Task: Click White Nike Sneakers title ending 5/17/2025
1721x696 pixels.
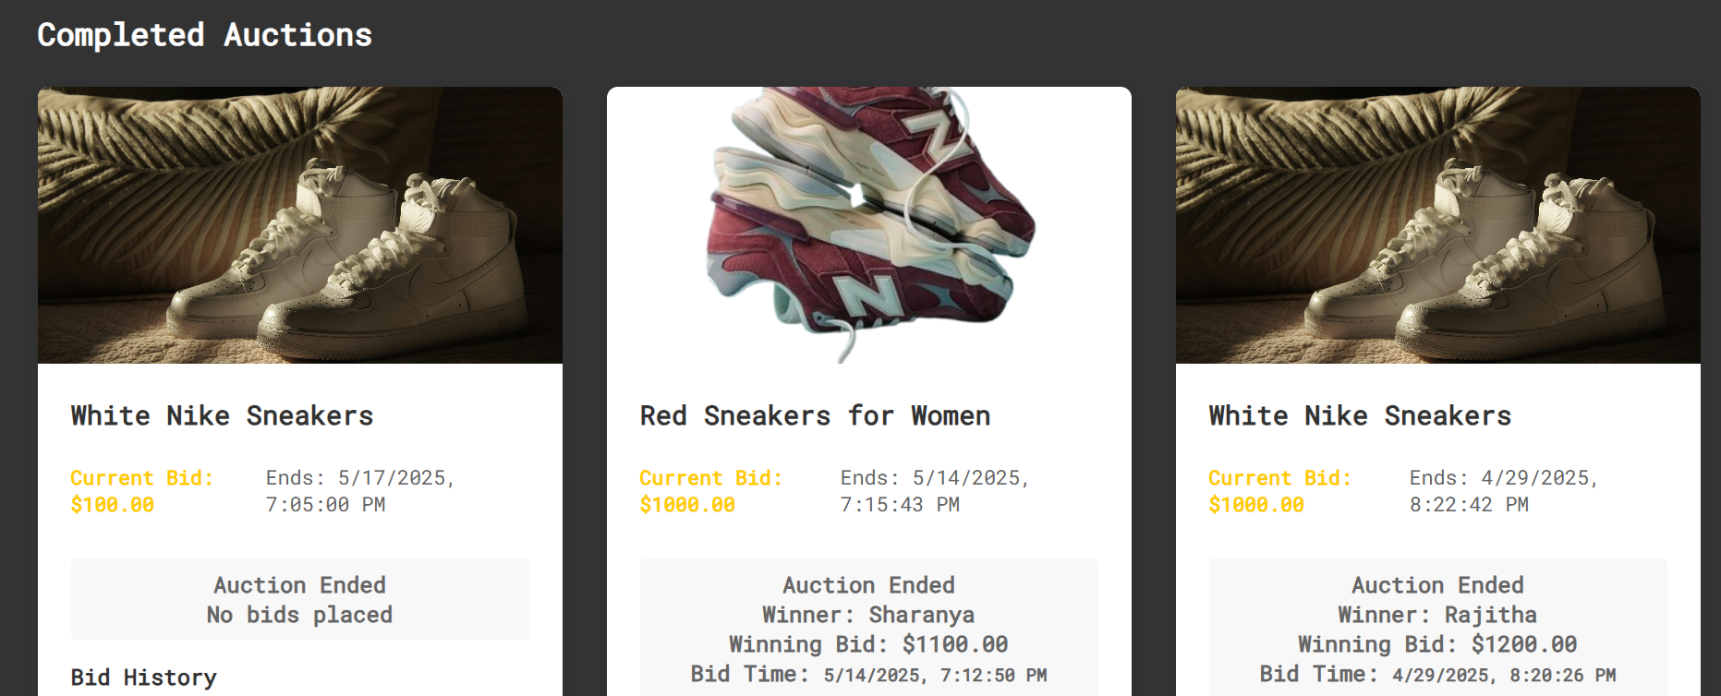Action: 222,416
